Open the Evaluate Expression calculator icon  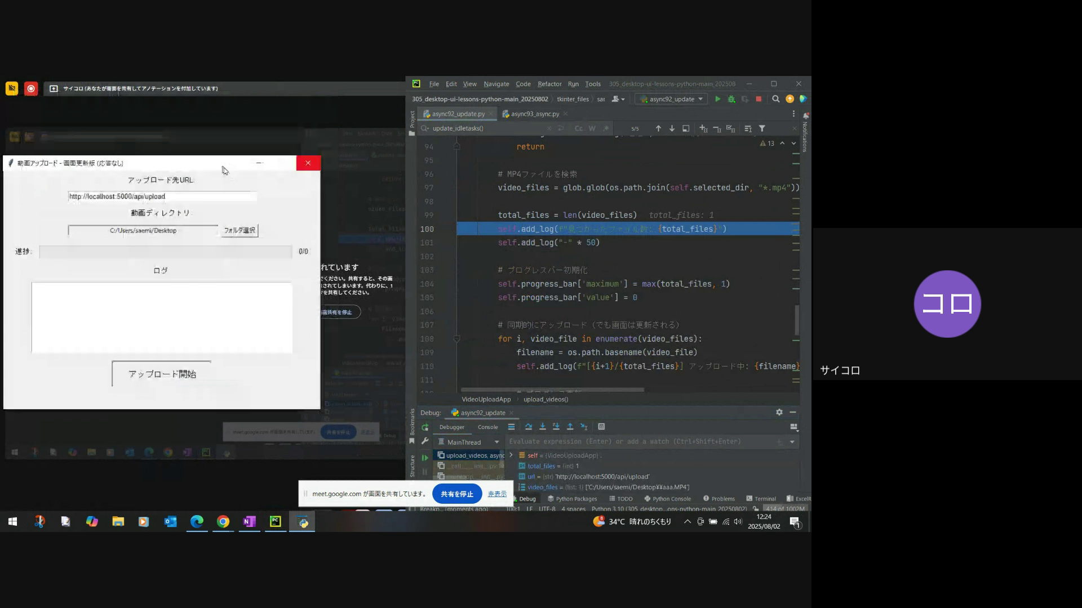click(601, 427)
